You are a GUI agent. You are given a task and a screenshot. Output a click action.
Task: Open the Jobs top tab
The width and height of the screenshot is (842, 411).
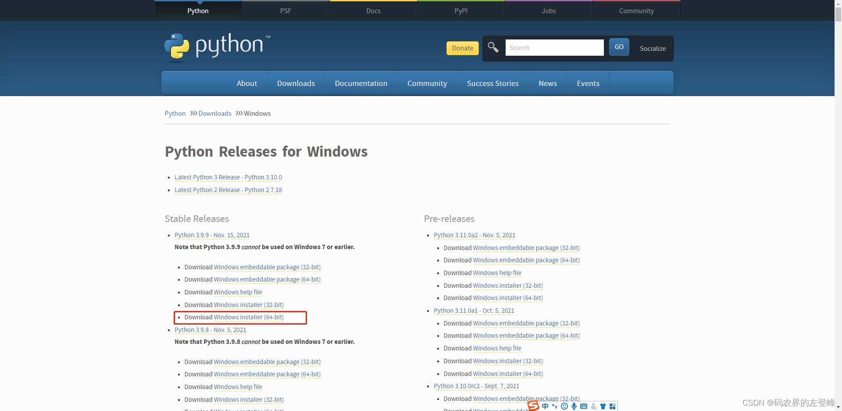[549, 11]
